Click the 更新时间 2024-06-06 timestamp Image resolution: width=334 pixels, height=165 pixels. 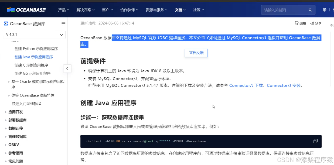pyautogui.click(x=107, y=23)
